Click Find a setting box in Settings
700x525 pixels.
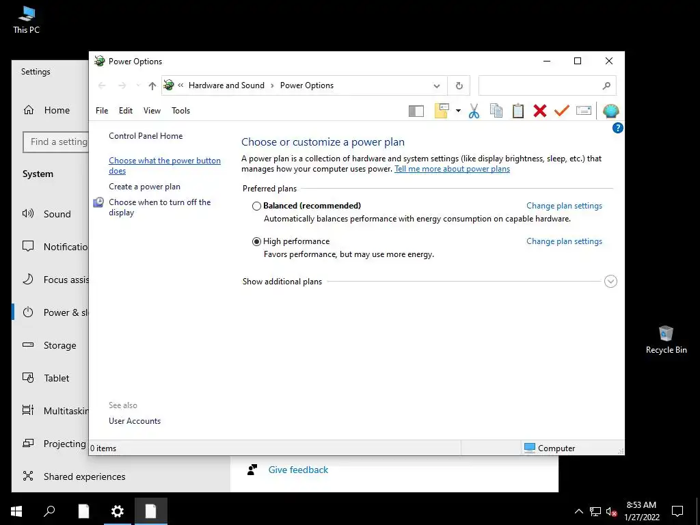point(56,142)
